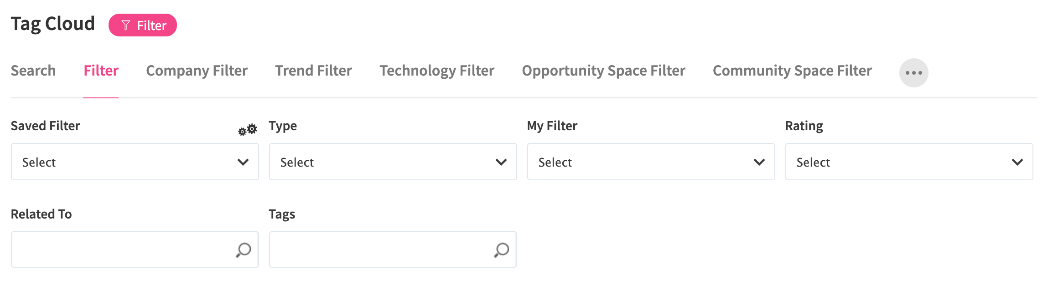Click inside the Tags input field
1048x285 pixels.
pyautogui.click(x=381, y=249)
